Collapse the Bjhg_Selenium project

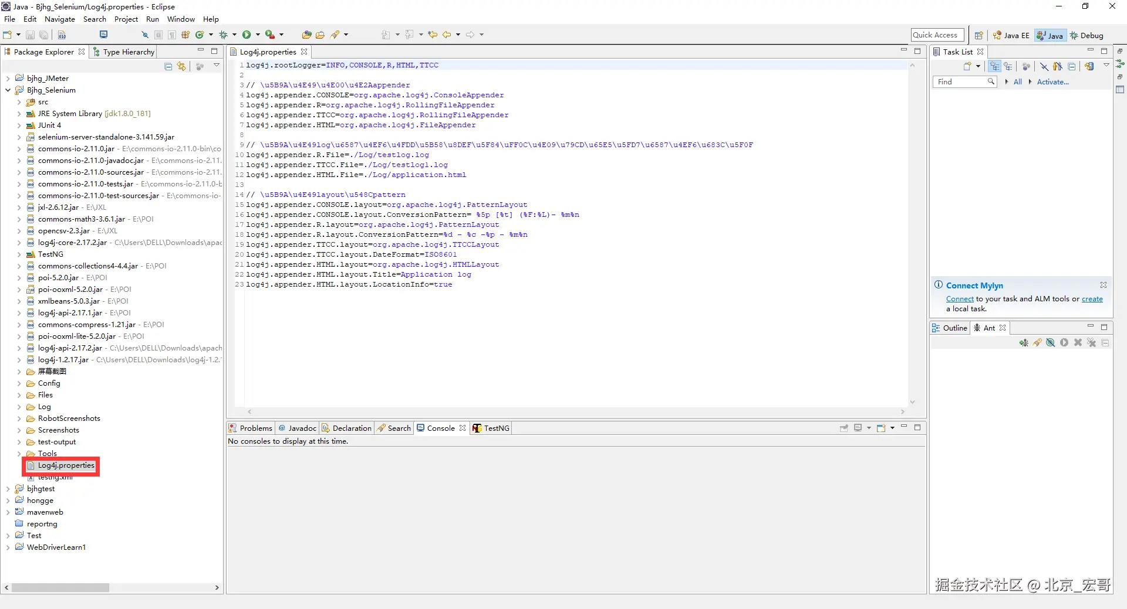click(8, 90)
